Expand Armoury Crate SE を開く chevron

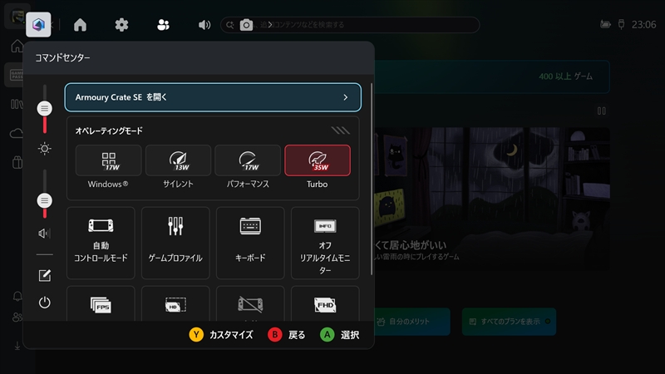coord(345,97)
